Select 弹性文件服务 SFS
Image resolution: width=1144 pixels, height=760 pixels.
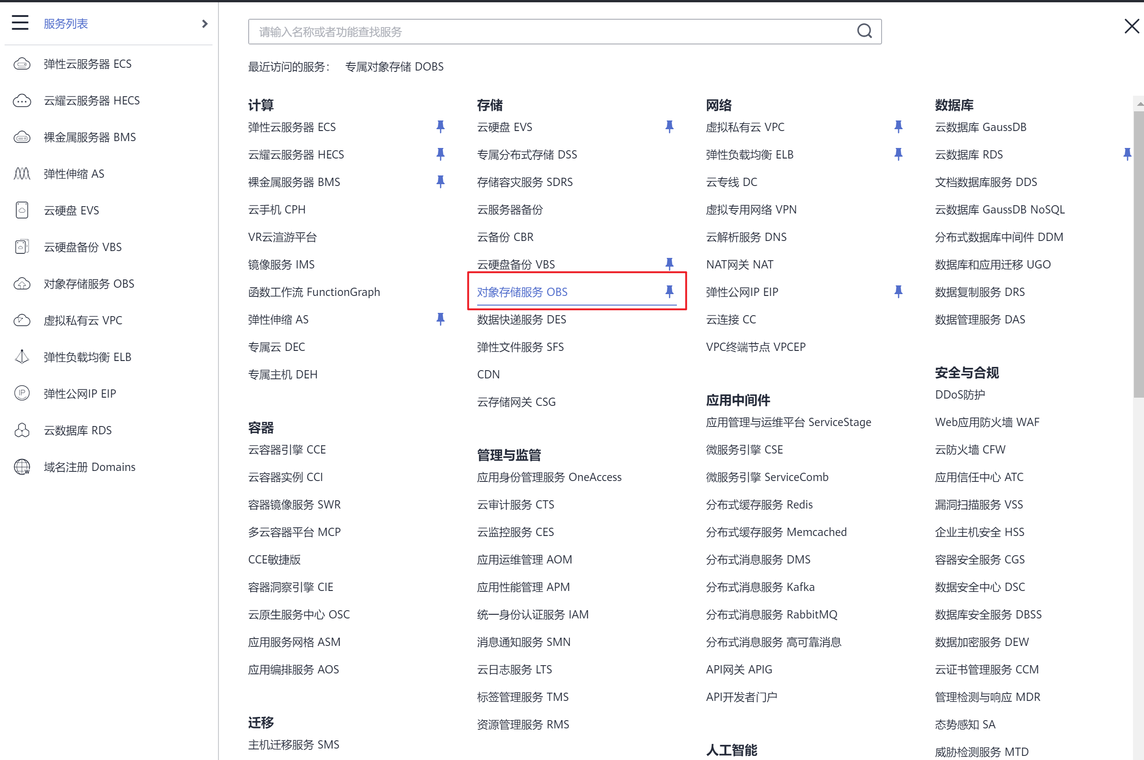point(520,347)
